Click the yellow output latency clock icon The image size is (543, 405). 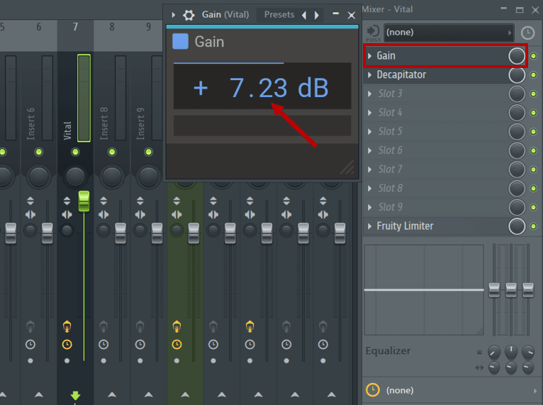pos(373,390)
